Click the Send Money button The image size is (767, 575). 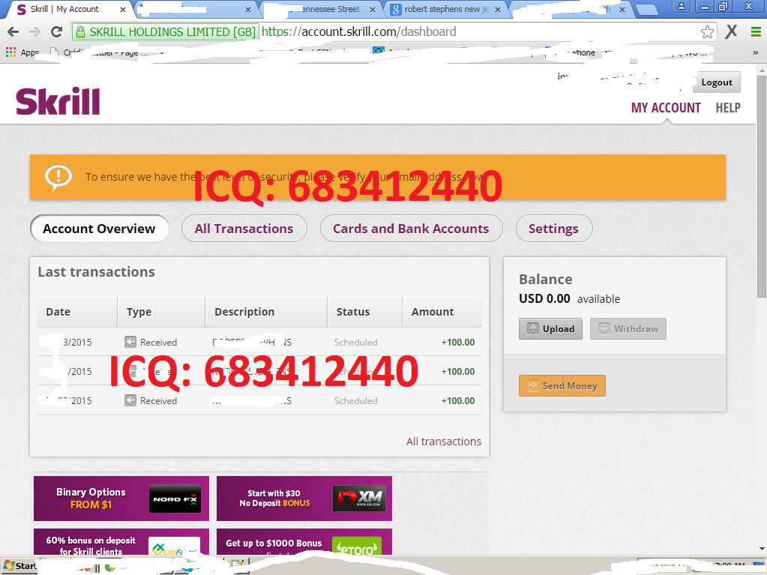point(562,386)
